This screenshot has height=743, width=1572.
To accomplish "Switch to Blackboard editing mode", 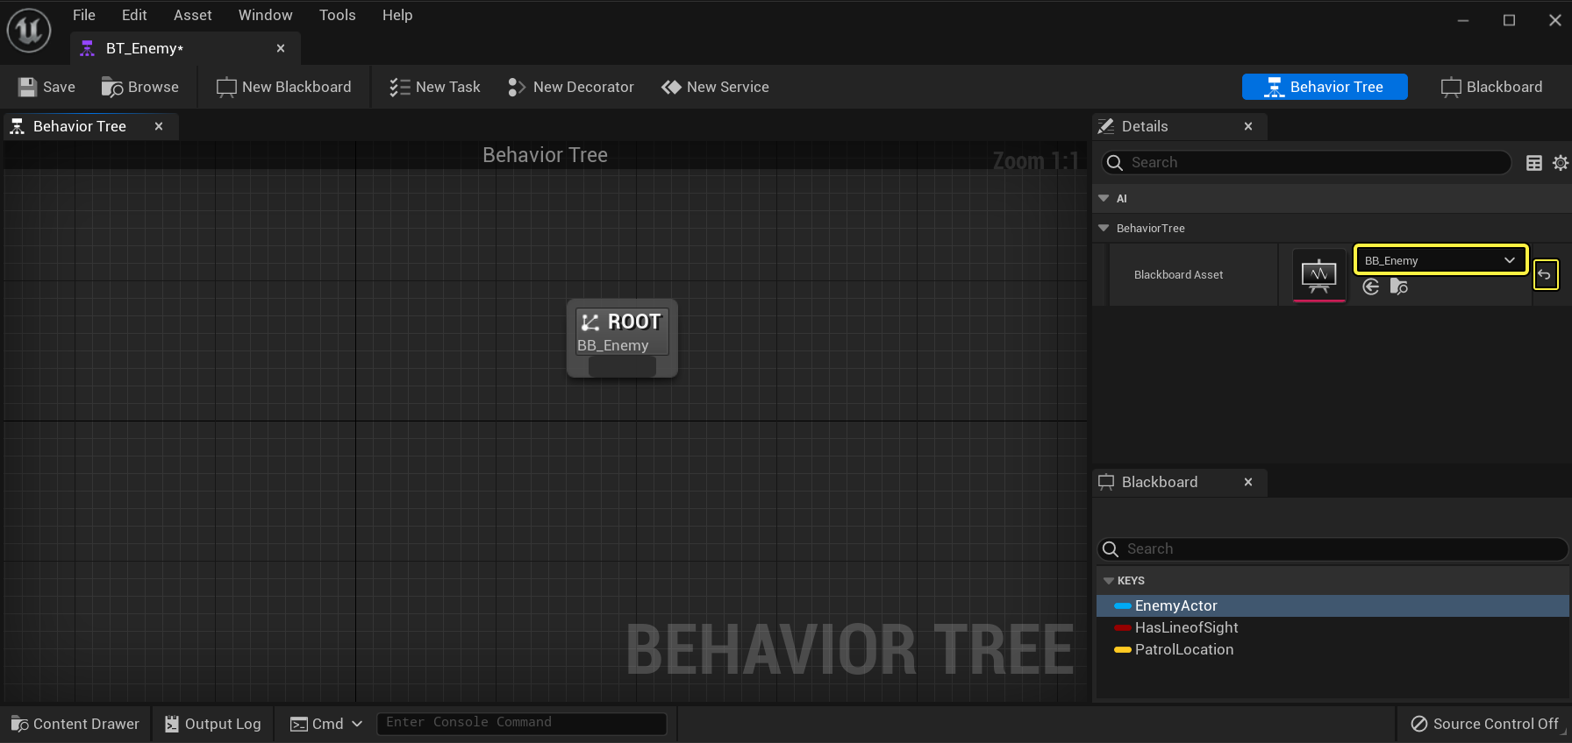I will pos(1491,87).
